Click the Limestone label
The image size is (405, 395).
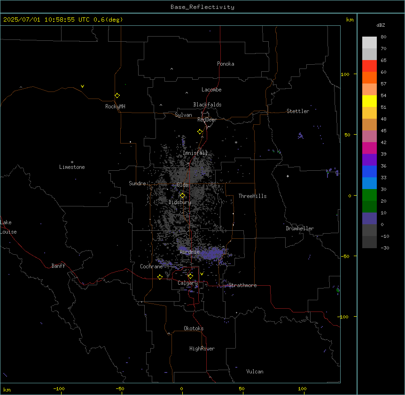point(72,167)
